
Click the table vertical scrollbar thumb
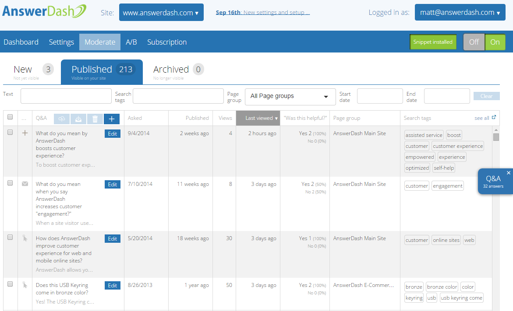point(496,137)
